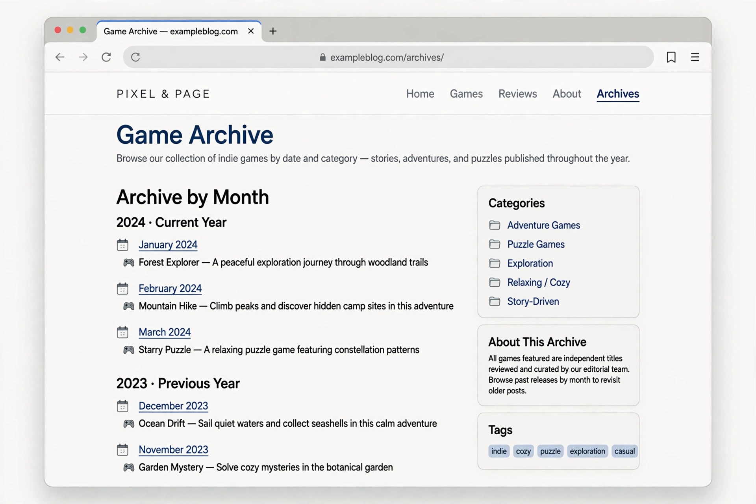
Task: Click the browser back arrow
Action: coord(60,57)
